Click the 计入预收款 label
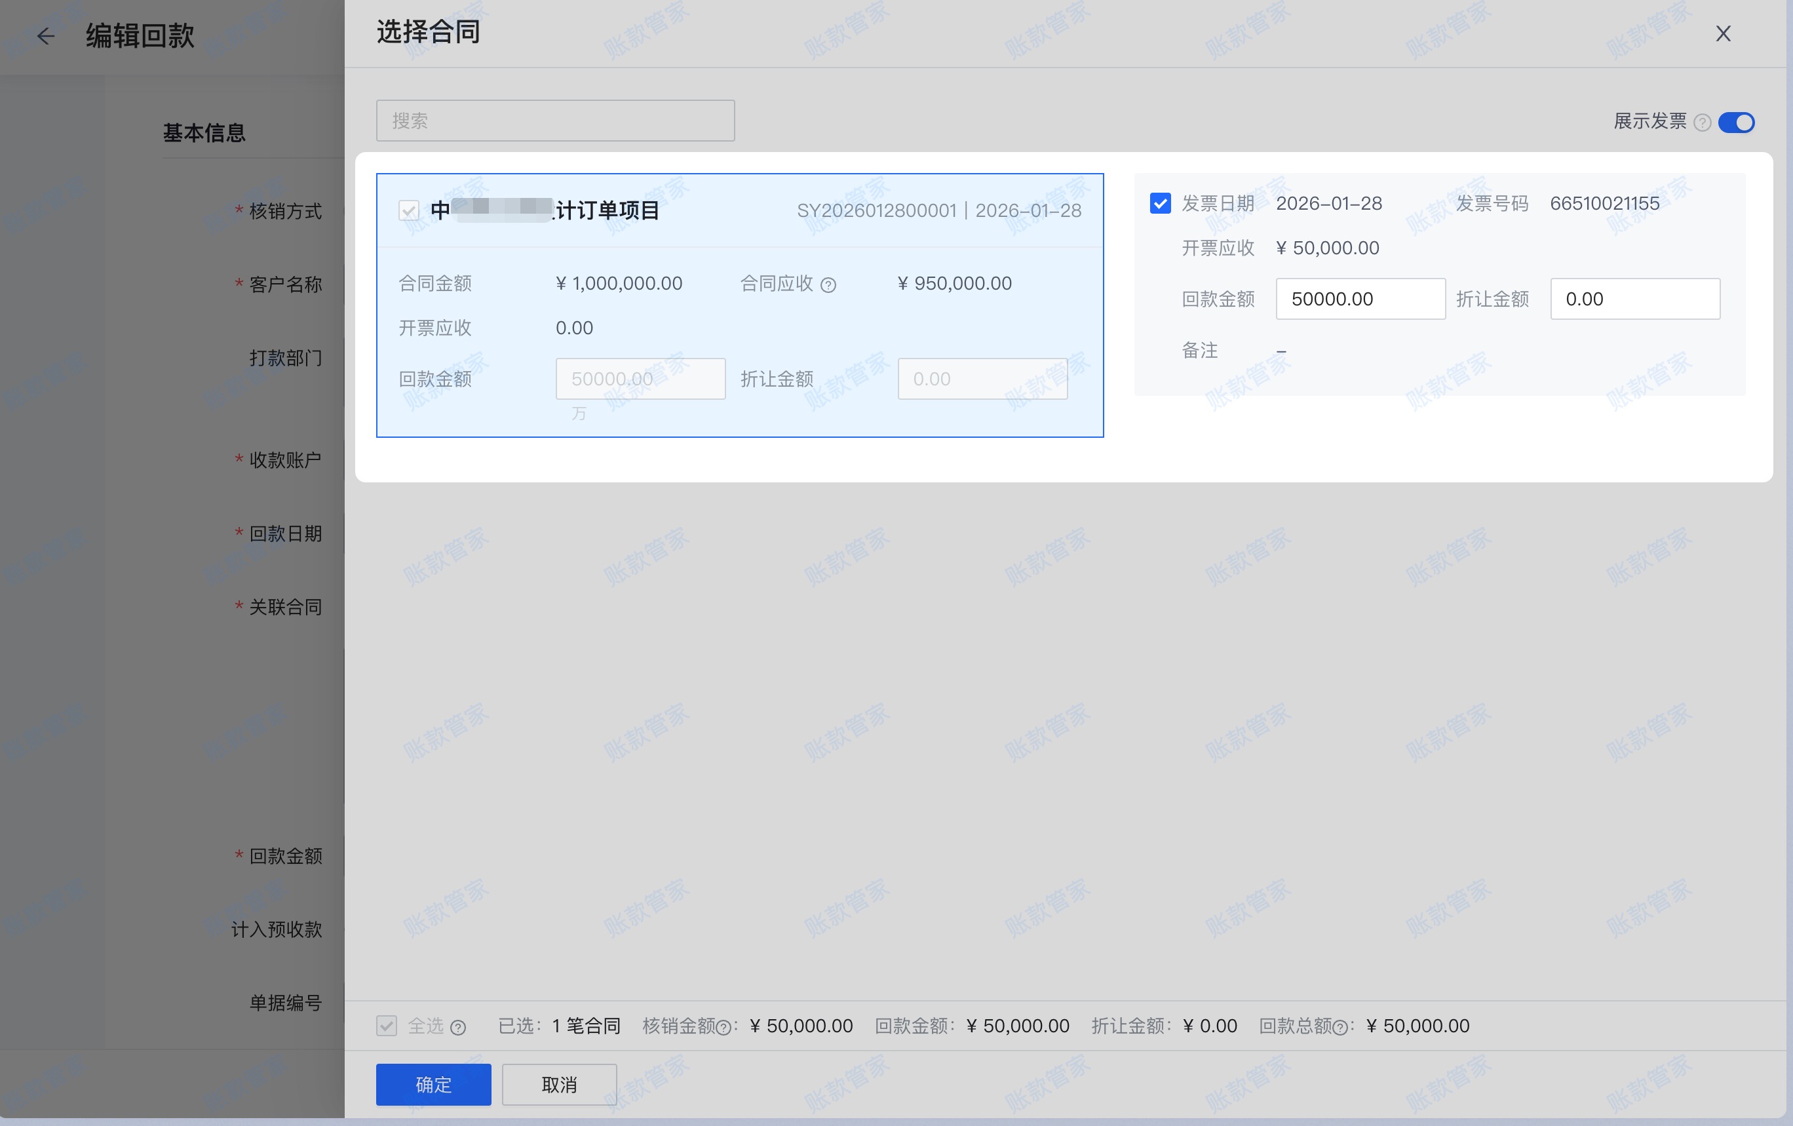 point(277,929)
